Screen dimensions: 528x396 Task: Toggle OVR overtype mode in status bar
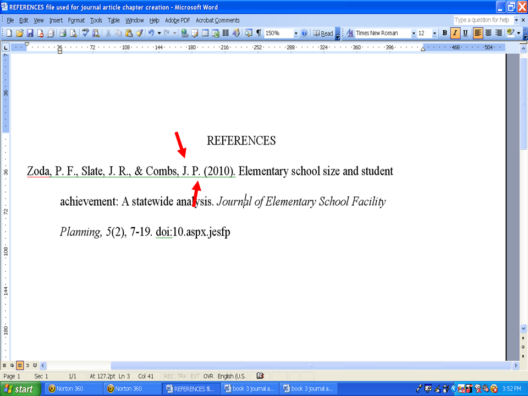coord(208,376)
